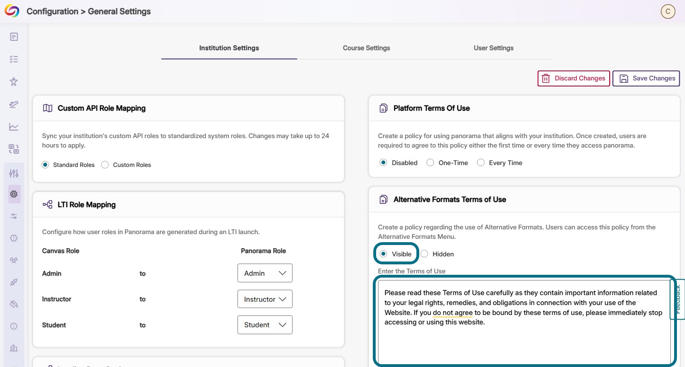This screenshot has width=685, height=367.
Task: Select the Standard Roles radio button
Action: tap(45, 165)
